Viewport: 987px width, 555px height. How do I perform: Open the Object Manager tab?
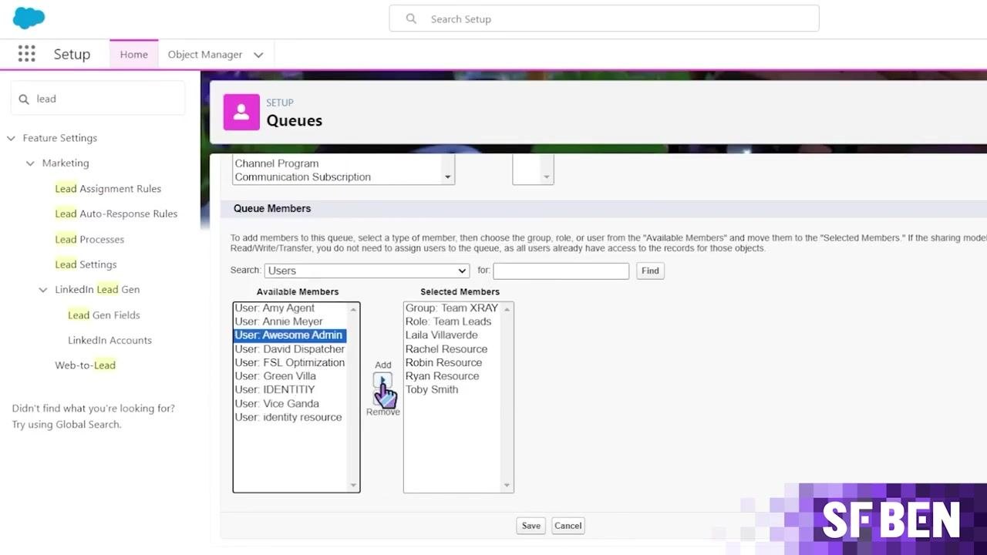205,55
